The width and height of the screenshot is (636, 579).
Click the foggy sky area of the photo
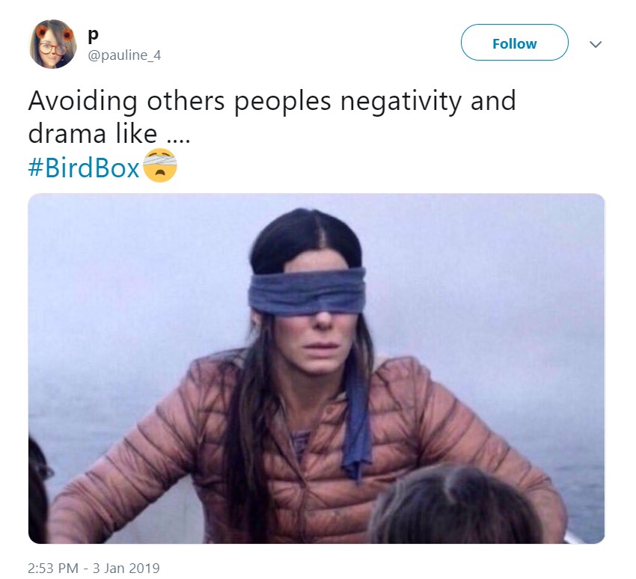[x=487, y=263]
